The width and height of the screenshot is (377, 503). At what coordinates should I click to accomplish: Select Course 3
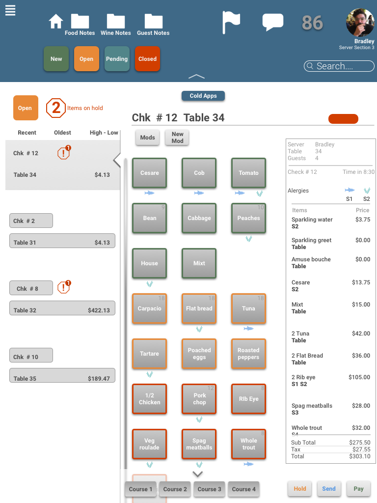point(209,489)
